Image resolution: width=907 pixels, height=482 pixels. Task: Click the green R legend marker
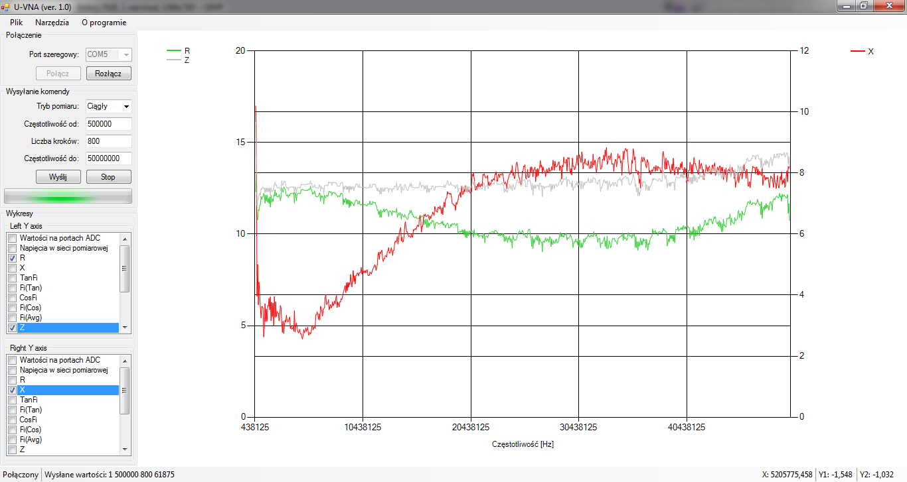tap(173, 50)
